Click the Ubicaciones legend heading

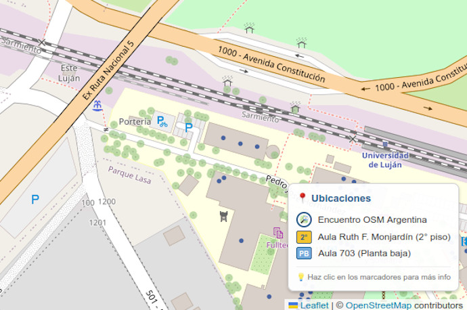(x=341, y=198)
